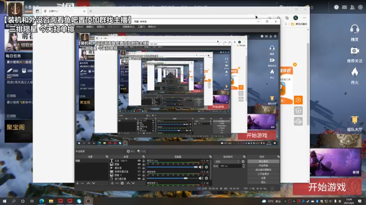
Task: Pop out the 场景 scenes dock
Action: pos(107,157)
